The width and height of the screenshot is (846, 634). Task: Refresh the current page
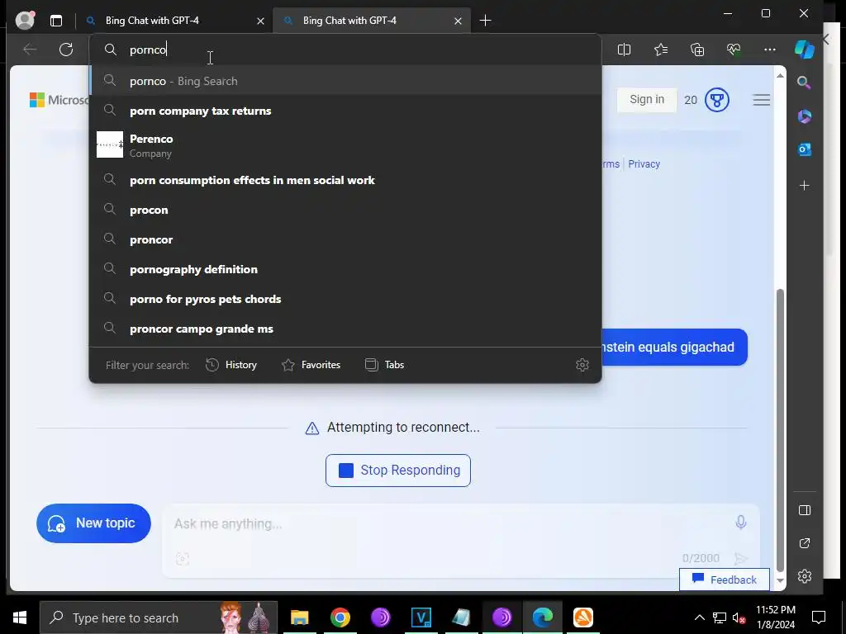[x=66, y=50]
